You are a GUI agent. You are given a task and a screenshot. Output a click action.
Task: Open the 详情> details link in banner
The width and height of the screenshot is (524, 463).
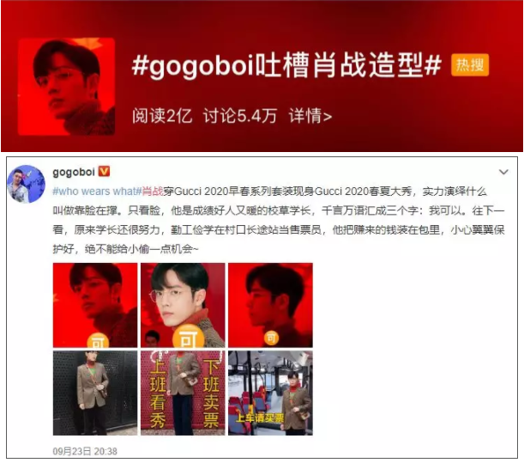click(310, 116)
